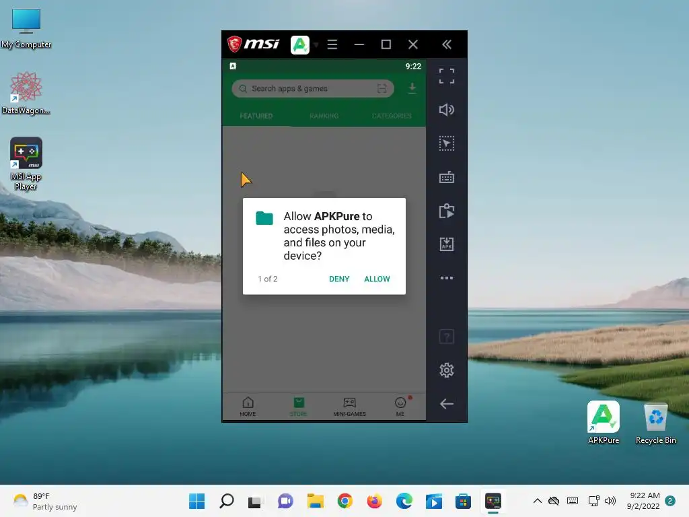This screenshot has height=517, width=689.
Task: Open the three-dots more options in sidebar
Action: click(x=447, y=278)
